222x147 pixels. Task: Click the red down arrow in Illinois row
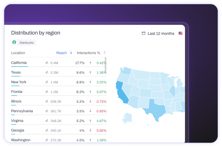click(x=90, y=101)
